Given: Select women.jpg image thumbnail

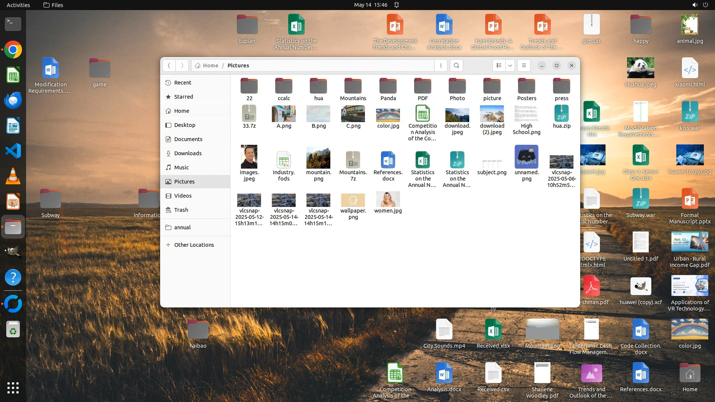Looking at the screenshot, I should [388, 200].
